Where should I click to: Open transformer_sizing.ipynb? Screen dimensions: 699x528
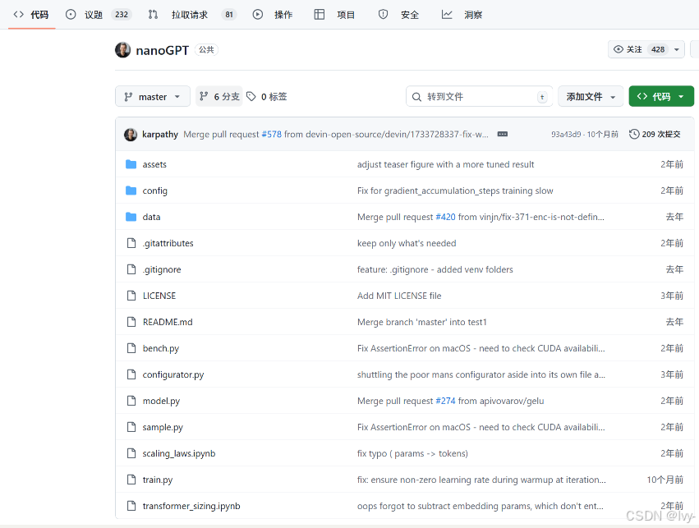pyautogui.click(x=191, y=506)
